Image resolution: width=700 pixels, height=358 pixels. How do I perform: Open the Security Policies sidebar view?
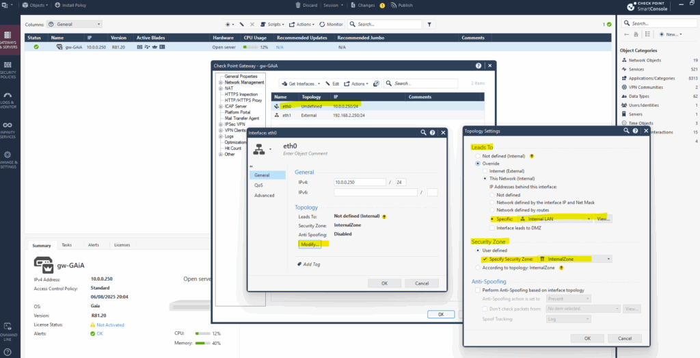[x=8, y=69]
